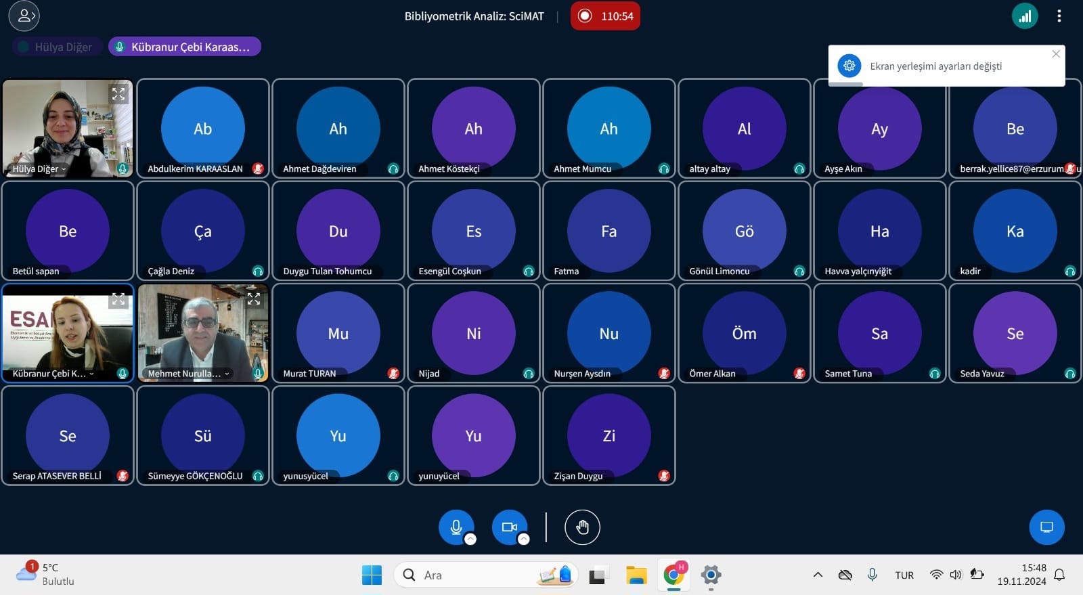The width and height of the screenshot is (1083, 595).
Task: Toggle the webcam camera button
Action: click(x=508, y=527)
